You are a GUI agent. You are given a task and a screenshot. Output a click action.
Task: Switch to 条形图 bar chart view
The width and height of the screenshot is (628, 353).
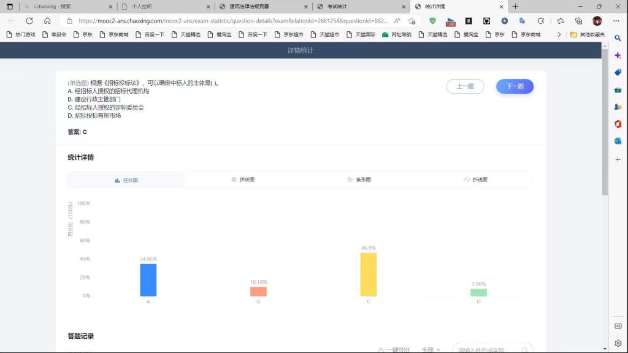(x=359, y=180)
